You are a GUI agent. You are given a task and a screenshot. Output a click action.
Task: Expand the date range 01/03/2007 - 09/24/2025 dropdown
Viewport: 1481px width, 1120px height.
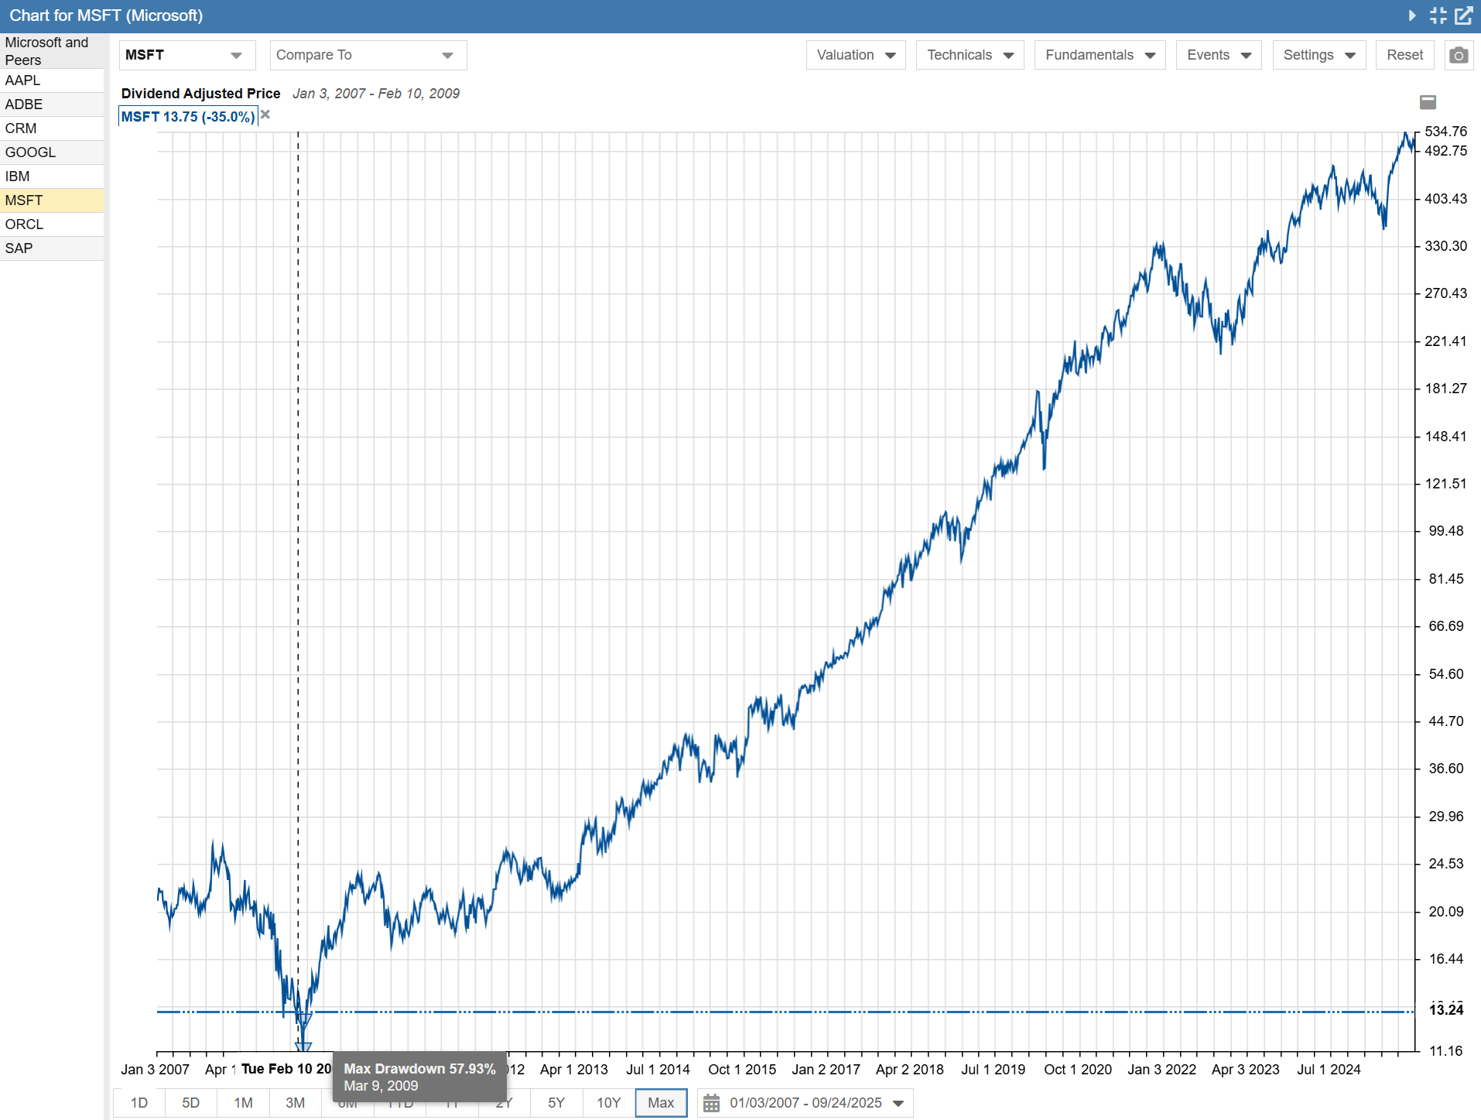(x=898, y=1103)
